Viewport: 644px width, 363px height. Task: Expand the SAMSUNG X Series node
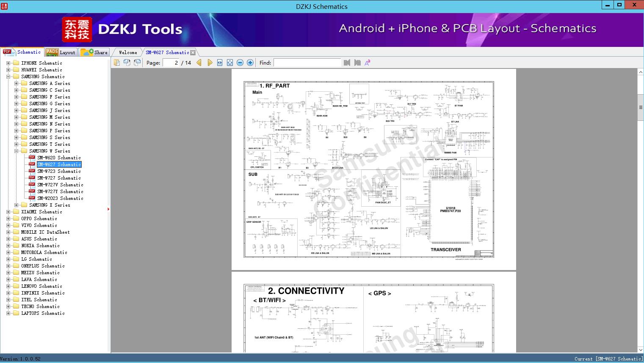point(16,205)
